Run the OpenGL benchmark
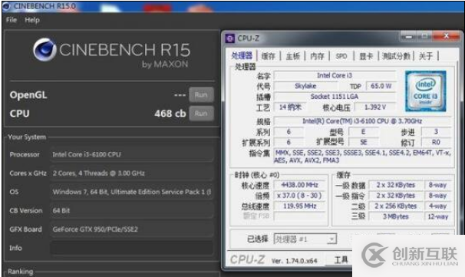 click(201, 95)
